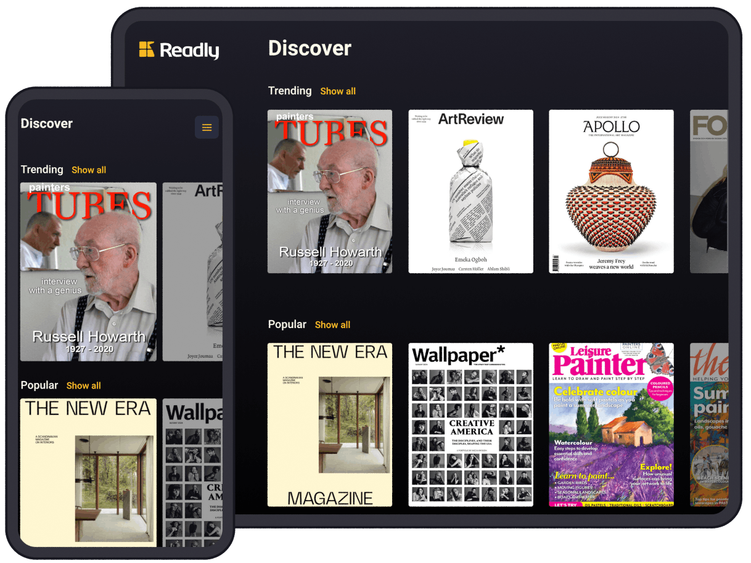Tap Show all next to Trending on phone
The image size is (751, 563).
[x=89, y=170]
